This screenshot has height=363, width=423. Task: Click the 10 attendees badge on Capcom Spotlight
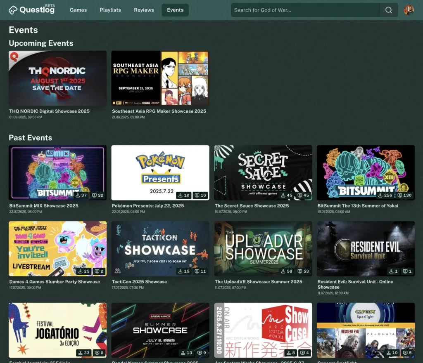(x=392, y=353)
